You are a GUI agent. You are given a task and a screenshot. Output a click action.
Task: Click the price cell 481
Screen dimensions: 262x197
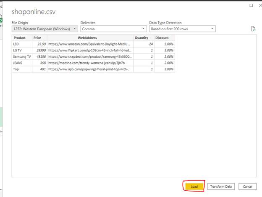[39, 69]
